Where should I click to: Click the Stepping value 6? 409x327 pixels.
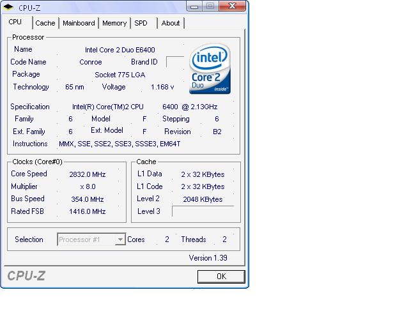point(217,119)
